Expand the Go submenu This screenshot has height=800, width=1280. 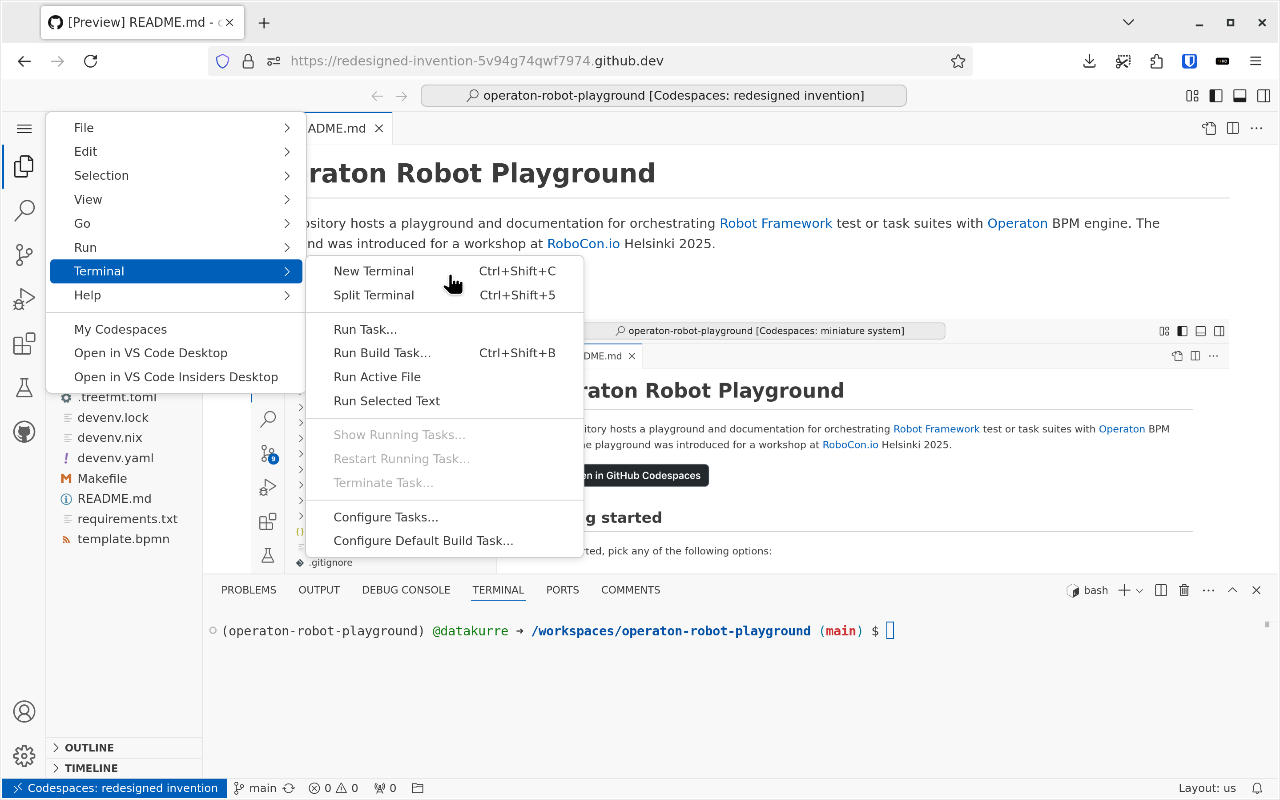(176, 223)
